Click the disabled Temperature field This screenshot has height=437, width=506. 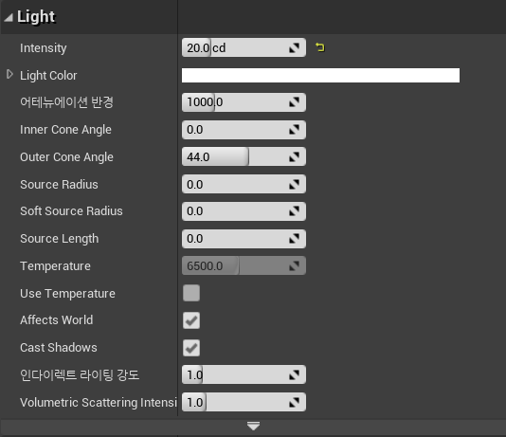coord(244,266)
